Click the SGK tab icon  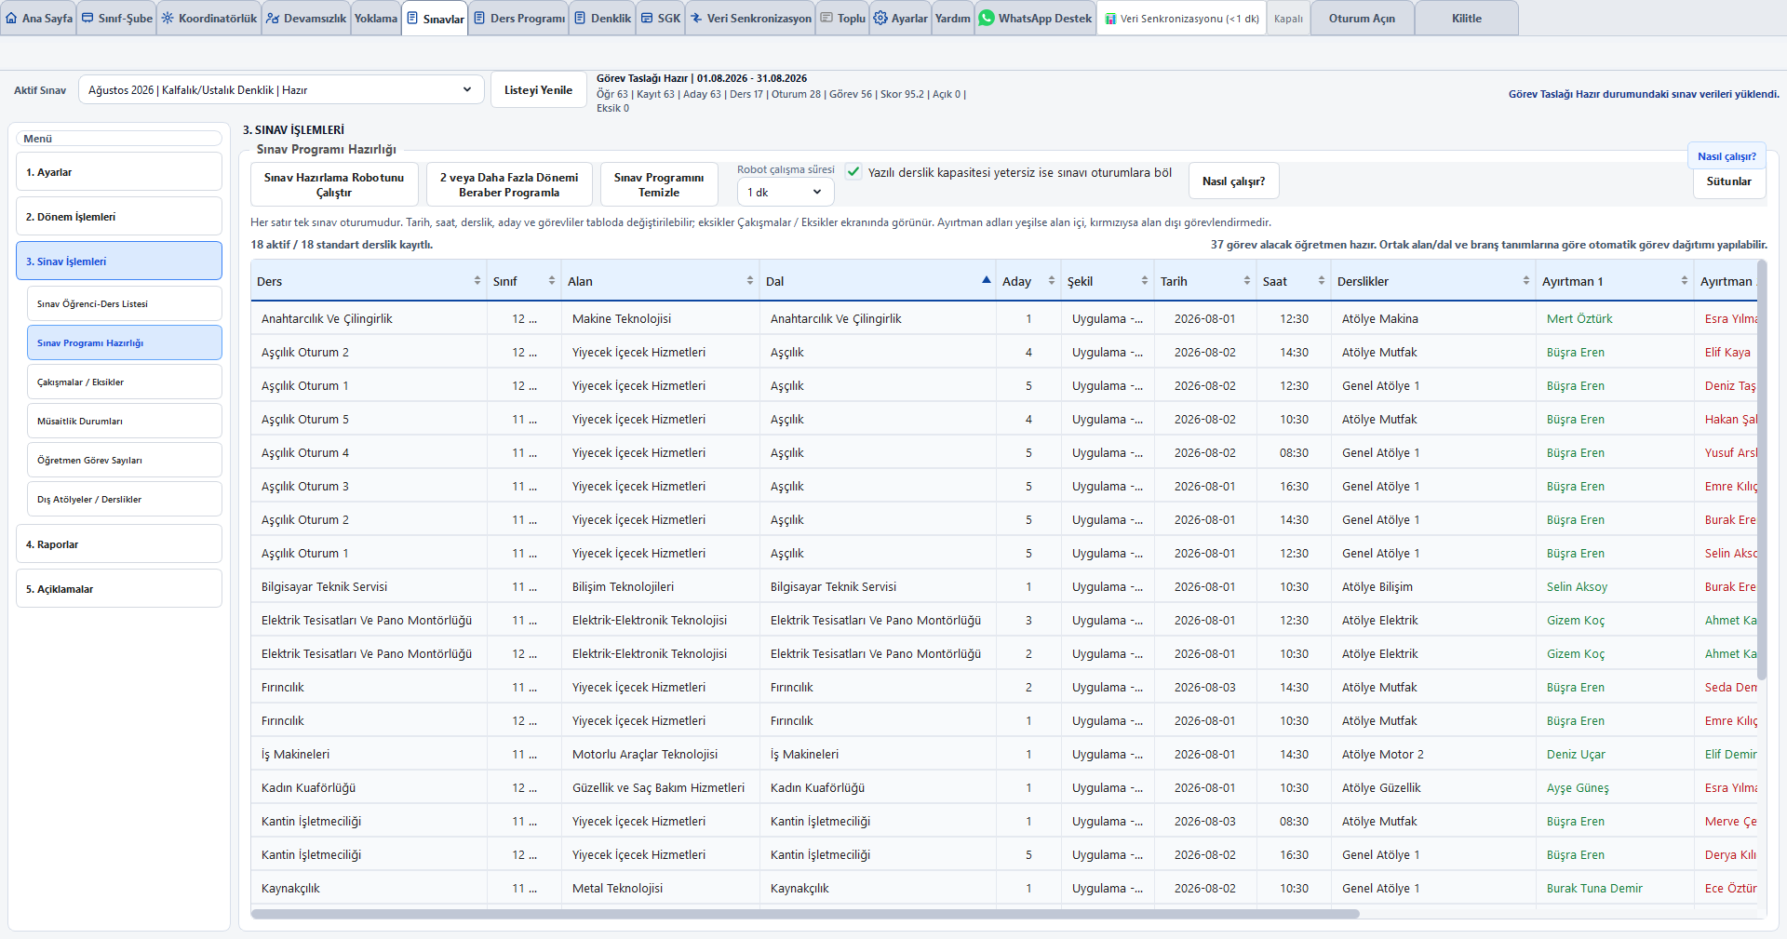647,18
